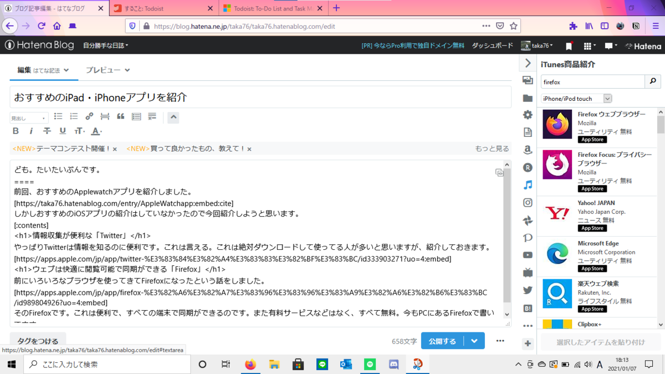Switch to すること: Todoist browser tab
This screenshot has width=665, height=374.
coord(163,8)
